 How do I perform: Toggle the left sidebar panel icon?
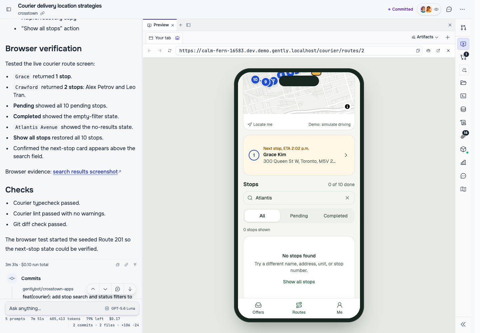point(9,9)
